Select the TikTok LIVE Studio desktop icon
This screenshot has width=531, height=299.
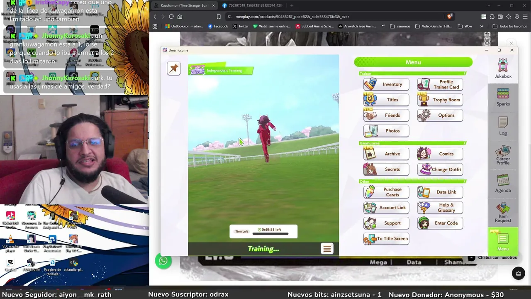[10, 220]
